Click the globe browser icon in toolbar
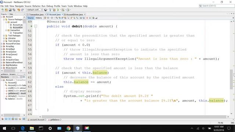Viewport: 235px width, 132px height. (x=46, y=10)
